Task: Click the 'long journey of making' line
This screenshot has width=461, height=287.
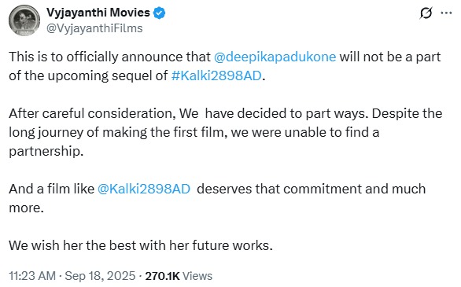Action: 194,132
